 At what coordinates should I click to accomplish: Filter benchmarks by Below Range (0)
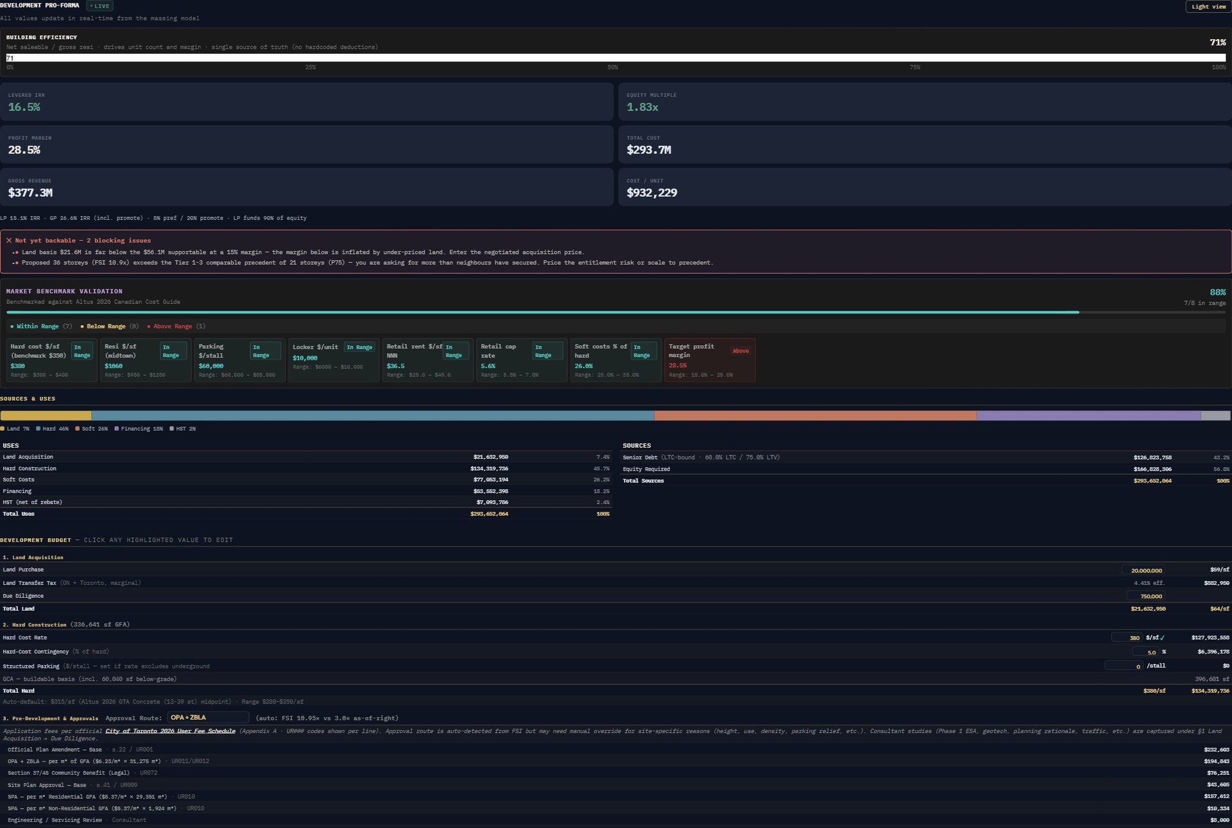(109, 326)
